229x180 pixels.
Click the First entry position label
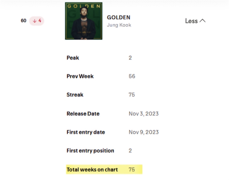point(90,151)
